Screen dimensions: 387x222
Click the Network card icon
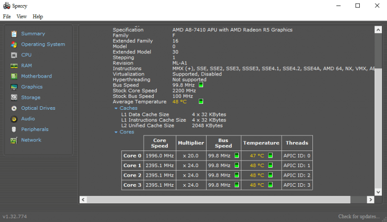pyautogui.click(x=14, y=140)
